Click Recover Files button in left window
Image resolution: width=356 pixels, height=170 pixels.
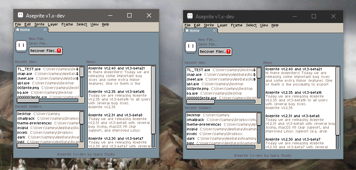click(46, 51)
